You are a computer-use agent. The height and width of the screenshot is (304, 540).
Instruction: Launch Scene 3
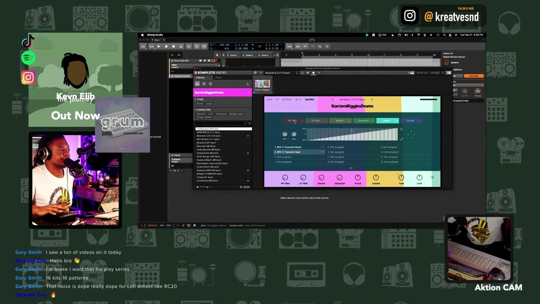pos(265,55)
